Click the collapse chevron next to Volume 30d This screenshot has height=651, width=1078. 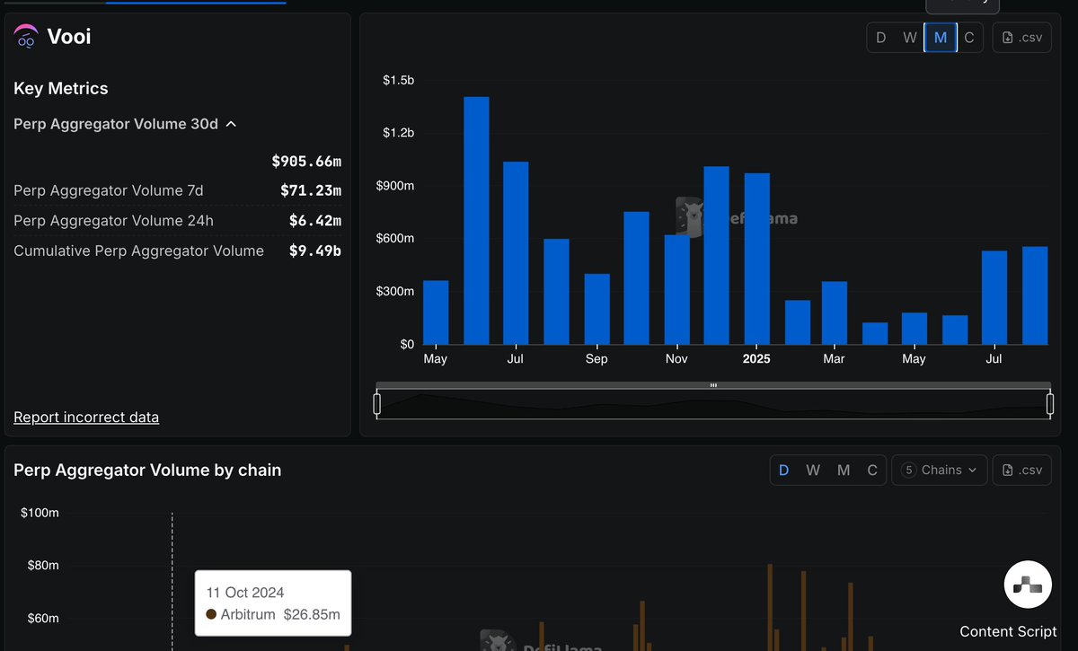(x=231, y=124)
